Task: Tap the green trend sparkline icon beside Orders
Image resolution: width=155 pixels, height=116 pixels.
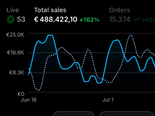Action: [137, 19]
